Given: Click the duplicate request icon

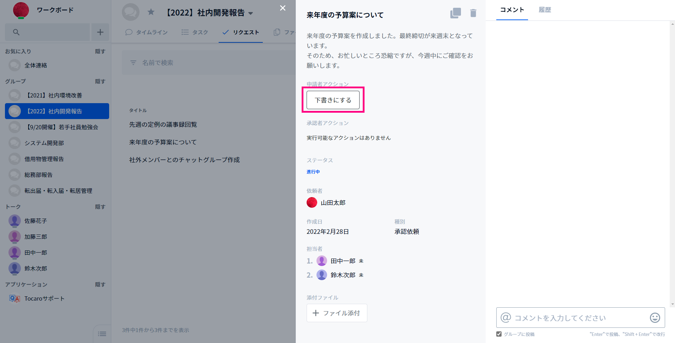Looking at the screenshot, I should pyautogui.click(x=456, y=13).
